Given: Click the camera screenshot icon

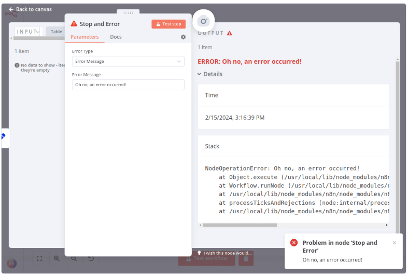Looking at the screenshot, I should click(x=203, y=21).
